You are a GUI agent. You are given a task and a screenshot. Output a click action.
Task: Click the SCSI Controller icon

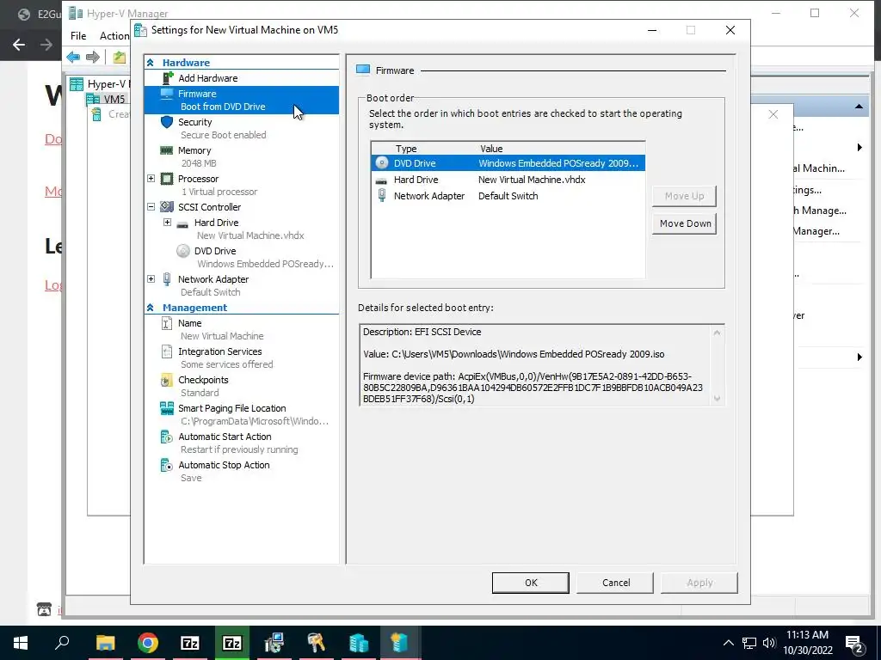pos(167,206)
